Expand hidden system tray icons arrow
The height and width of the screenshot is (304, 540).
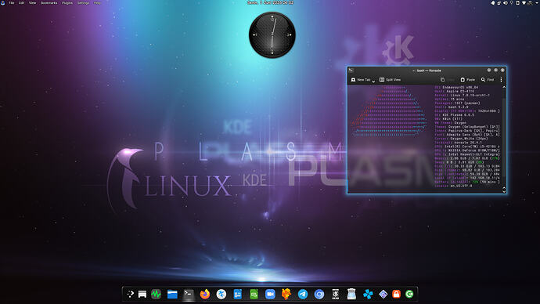537,3
